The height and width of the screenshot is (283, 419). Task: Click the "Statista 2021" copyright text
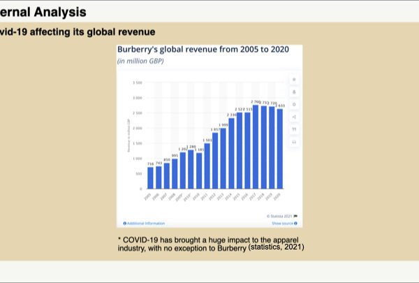[x=279, y=216]
